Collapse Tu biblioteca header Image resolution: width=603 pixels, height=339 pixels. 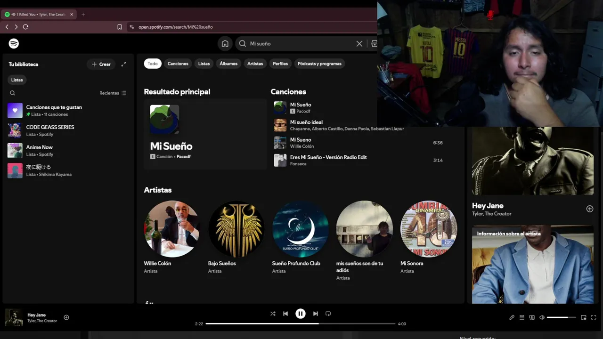pos(24,64)
